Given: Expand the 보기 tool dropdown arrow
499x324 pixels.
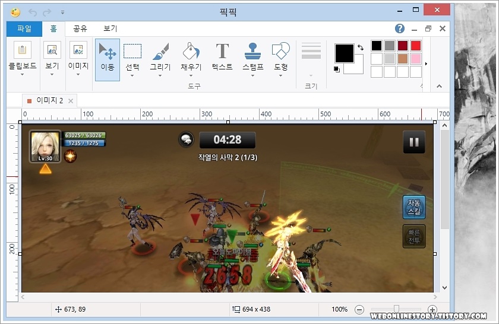Looking at the screenshot, I should [x=52, y=75].
